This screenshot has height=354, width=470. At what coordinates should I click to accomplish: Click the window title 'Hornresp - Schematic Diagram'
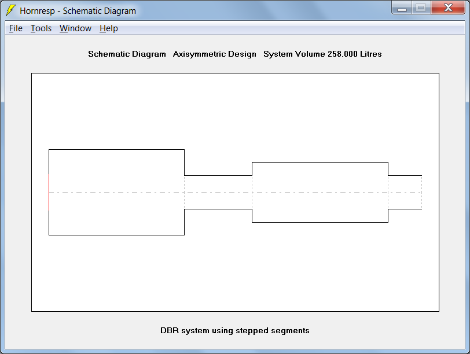[78, 11]
